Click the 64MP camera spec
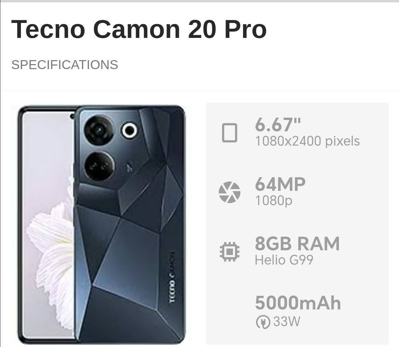The height and width of the screenshot is (347, 399). click(280, 184)
